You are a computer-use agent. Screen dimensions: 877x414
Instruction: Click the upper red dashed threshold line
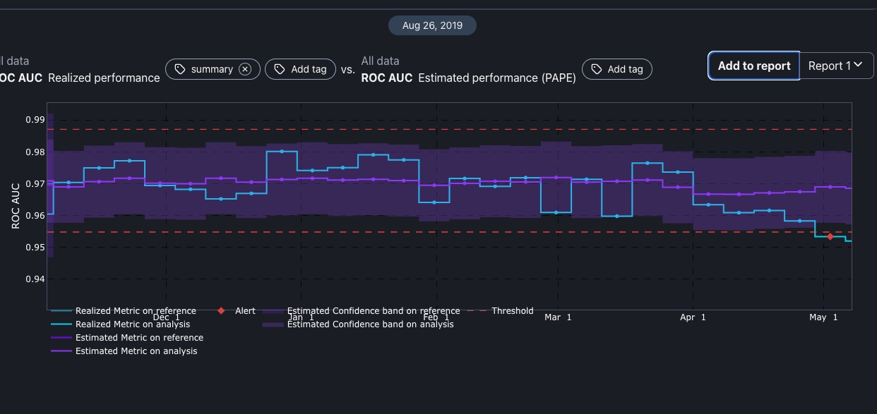click(x=494, y=129)
